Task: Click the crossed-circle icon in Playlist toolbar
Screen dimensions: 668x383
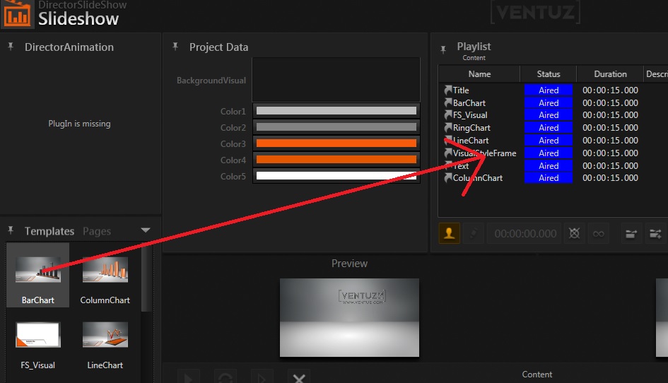Action: pyautogui.click(x=574, y=233)
